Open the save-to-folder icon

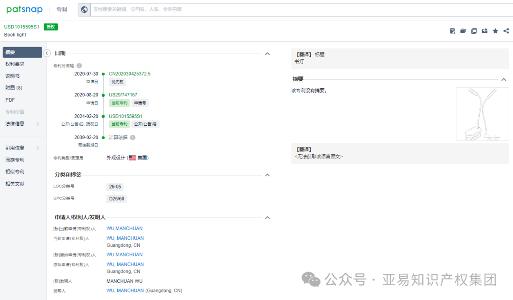(463, 30)
